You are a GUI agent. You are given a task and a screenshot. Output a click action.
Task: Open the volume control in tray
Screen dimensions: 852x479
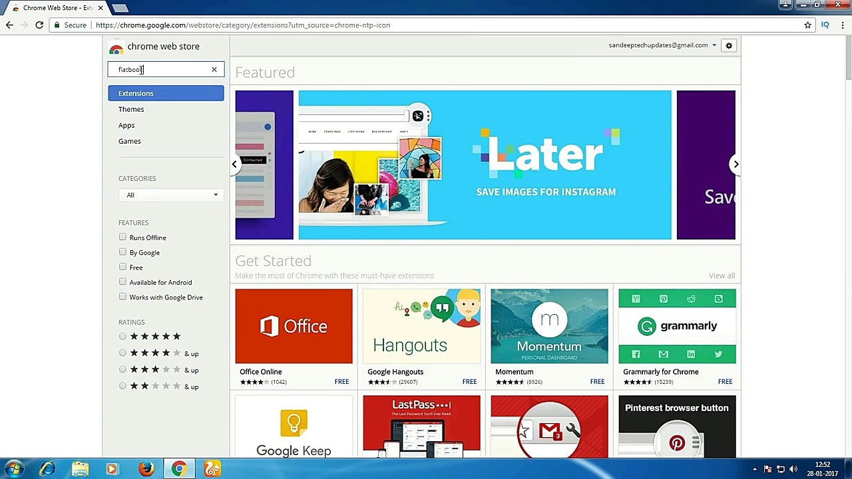point(793,469)
